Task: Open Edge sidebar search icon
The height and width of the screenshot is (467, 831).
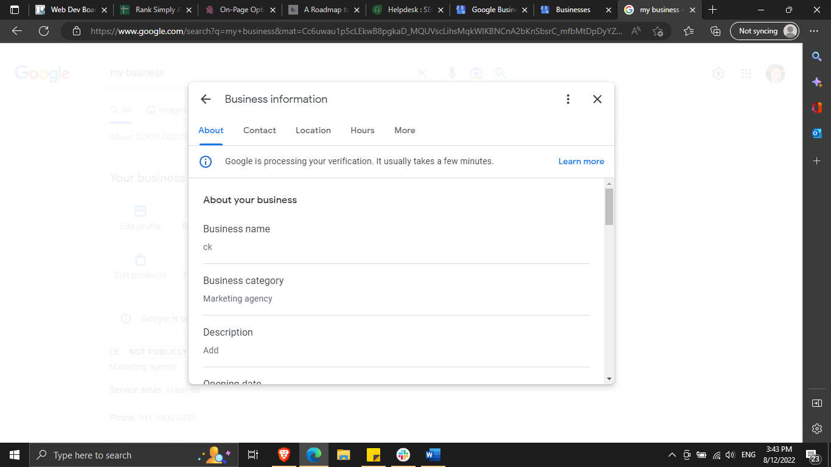Action: point(817,57)
